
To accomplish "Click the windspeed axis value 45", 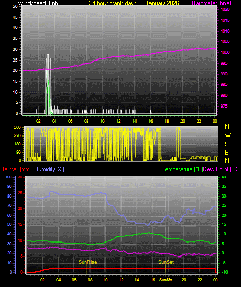I will click(15, 17).
